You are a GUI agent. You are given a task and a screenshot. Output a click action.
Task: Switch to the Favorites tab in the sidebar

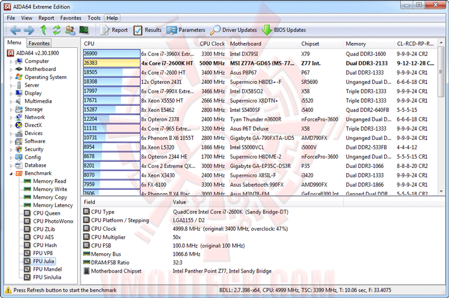coord(39,43)
